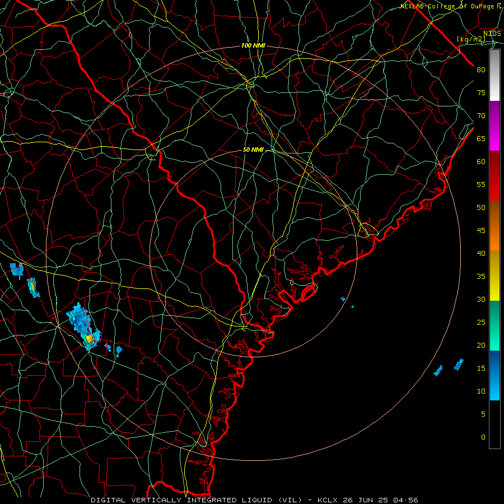
Task: Click the 40 value on the color scale
Action: (481, 253)
